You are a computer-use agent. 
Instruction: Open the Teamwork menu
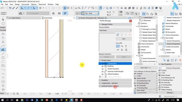(42, 4)
